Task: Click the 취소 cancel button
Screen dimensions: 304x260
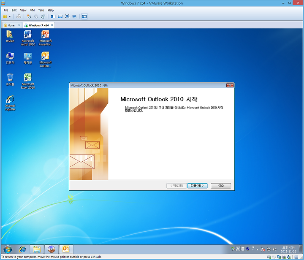Action: click(221, 186)
